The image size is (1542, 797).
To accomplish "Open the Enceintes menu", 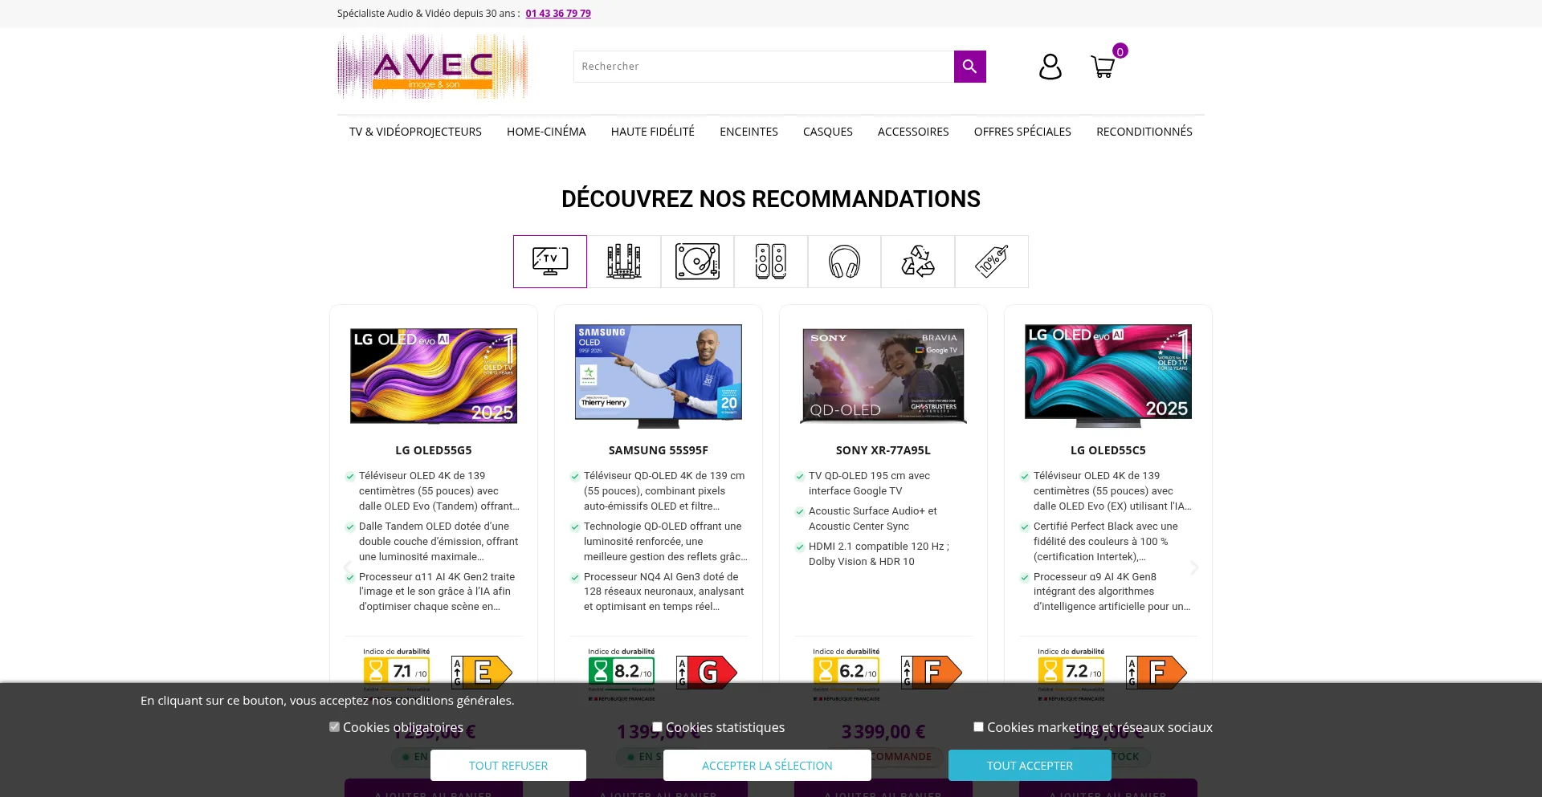I will (x=749, y=132).
